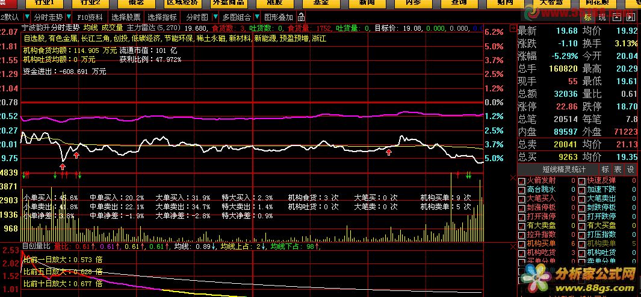The height and width of the screenshot is (297, 641).
Task: Click the 均线 indicator label
Action: pyautogui.click(x=90, y=28)
